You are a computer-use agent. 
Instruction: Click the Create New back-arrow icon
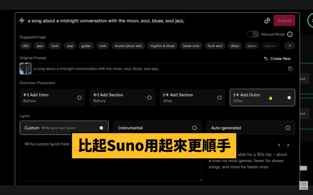[x=266, y=58]
